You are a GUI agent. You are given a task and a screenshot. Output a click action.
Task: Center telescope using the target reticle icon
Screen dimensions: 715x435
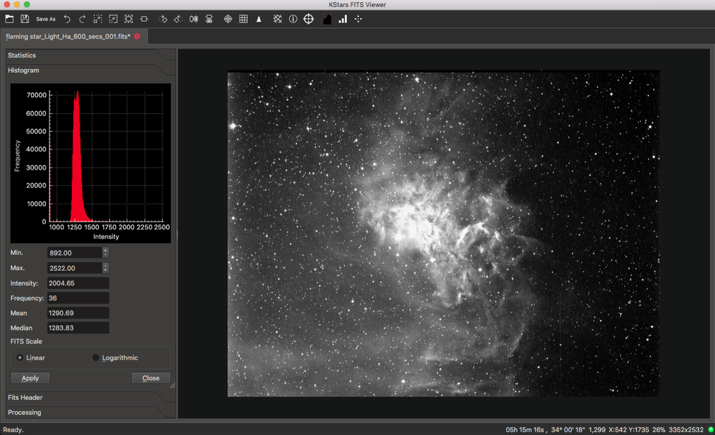pos(309,19)
